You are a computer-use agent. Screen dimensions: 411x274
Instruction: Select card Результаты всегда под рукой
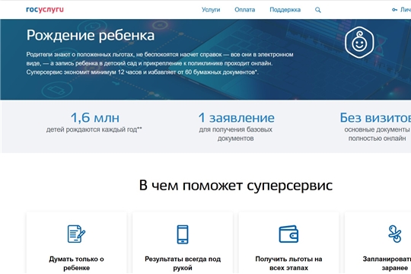point(183,243)
